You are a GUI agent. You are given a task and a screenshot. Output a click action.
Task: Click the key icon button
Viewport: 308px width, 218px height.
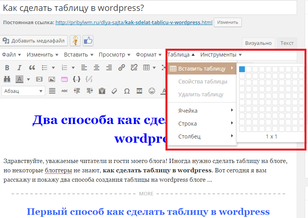75,41
